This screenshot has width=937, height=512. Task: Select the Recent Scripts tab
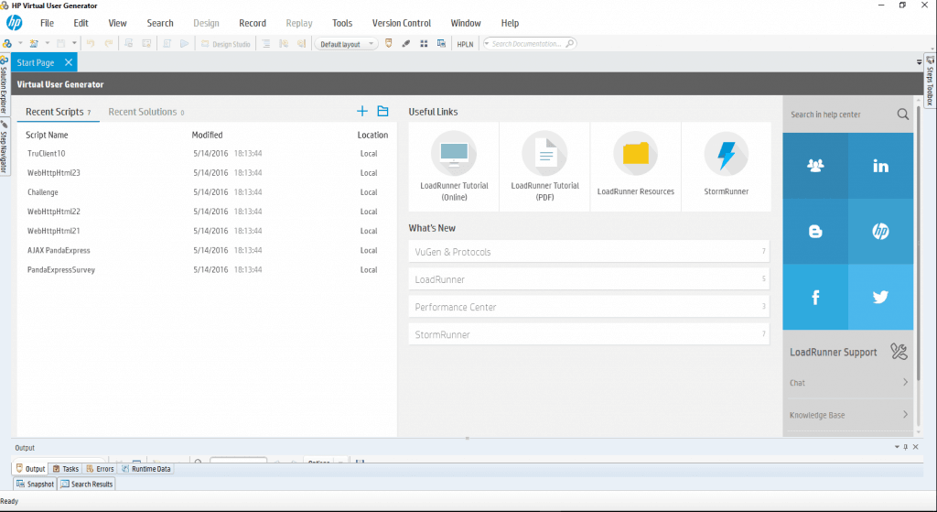pyautogui.click(x=58, y=112)
